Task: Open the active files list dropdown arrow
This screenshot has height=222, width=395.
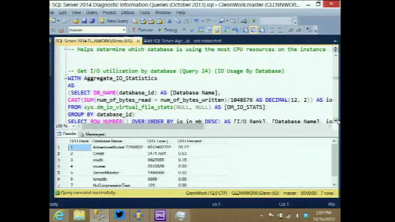Action: tap(335, 41)
